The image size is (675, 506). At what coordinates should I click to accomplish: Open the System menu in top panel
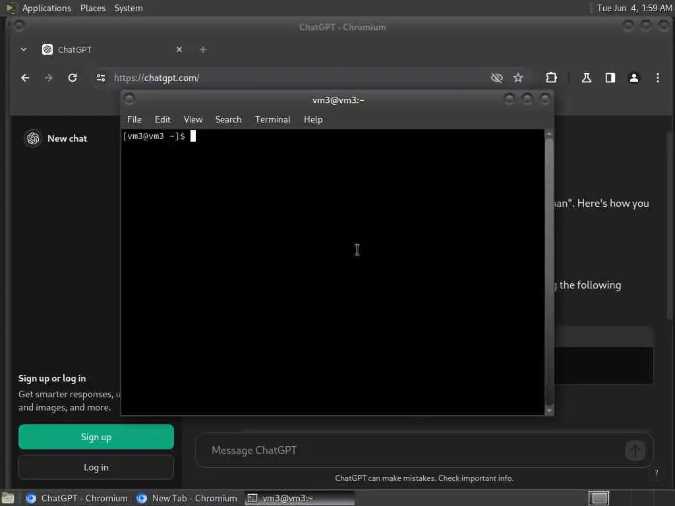129,8
